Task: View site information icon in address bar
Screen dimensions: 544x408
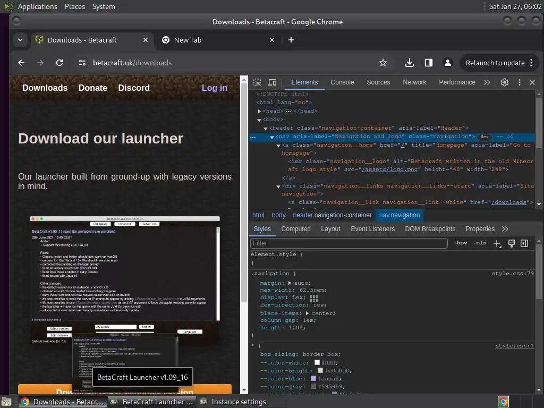Action: pyautogui.click(x=82, y=63)
